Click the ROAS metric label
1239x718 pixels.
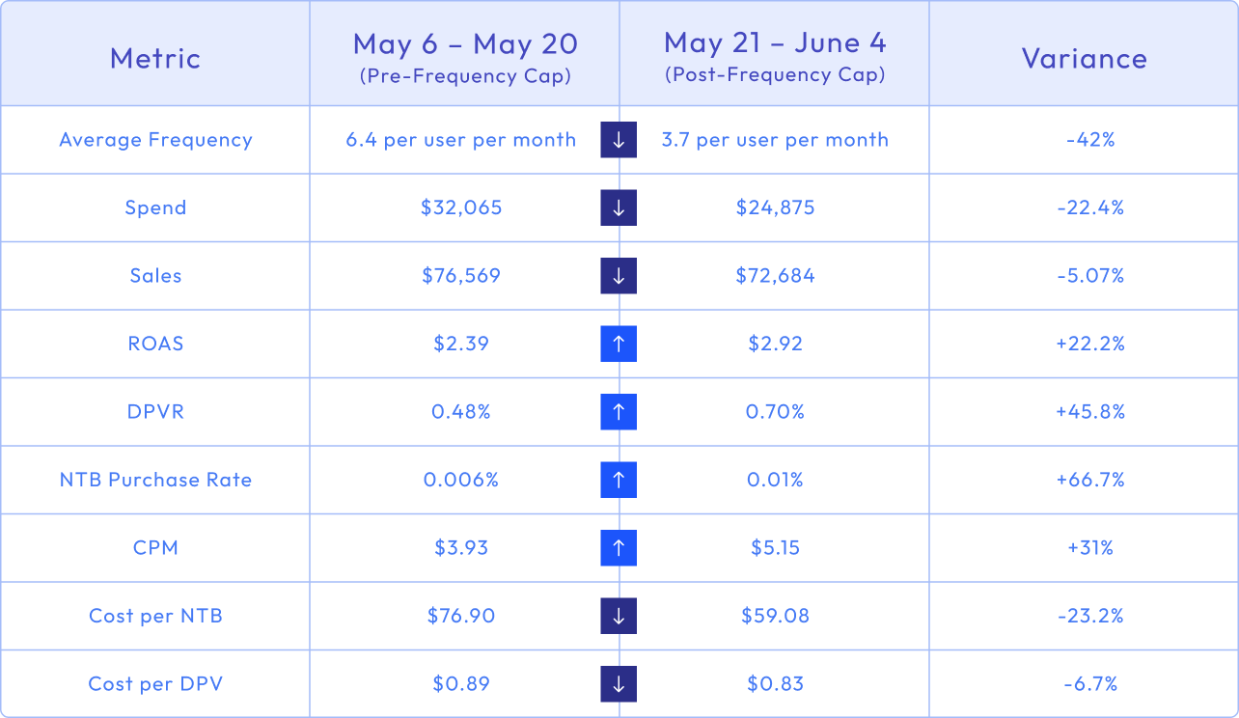pos(155,344)
